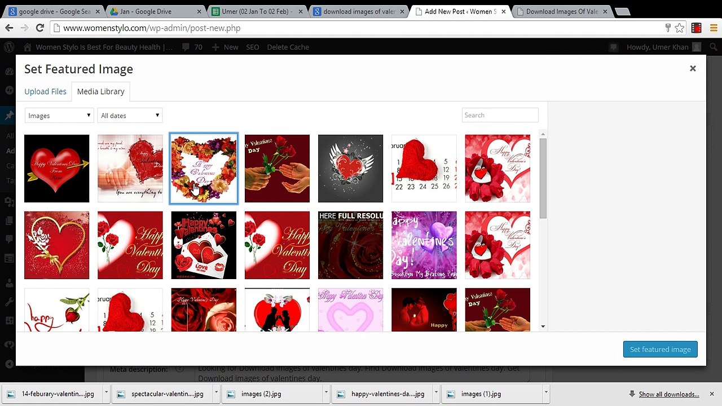Image resolution: width=722 pixels, height=406 pixels.
Task: Open the New menu in admin bar
Action: (225, 47)
